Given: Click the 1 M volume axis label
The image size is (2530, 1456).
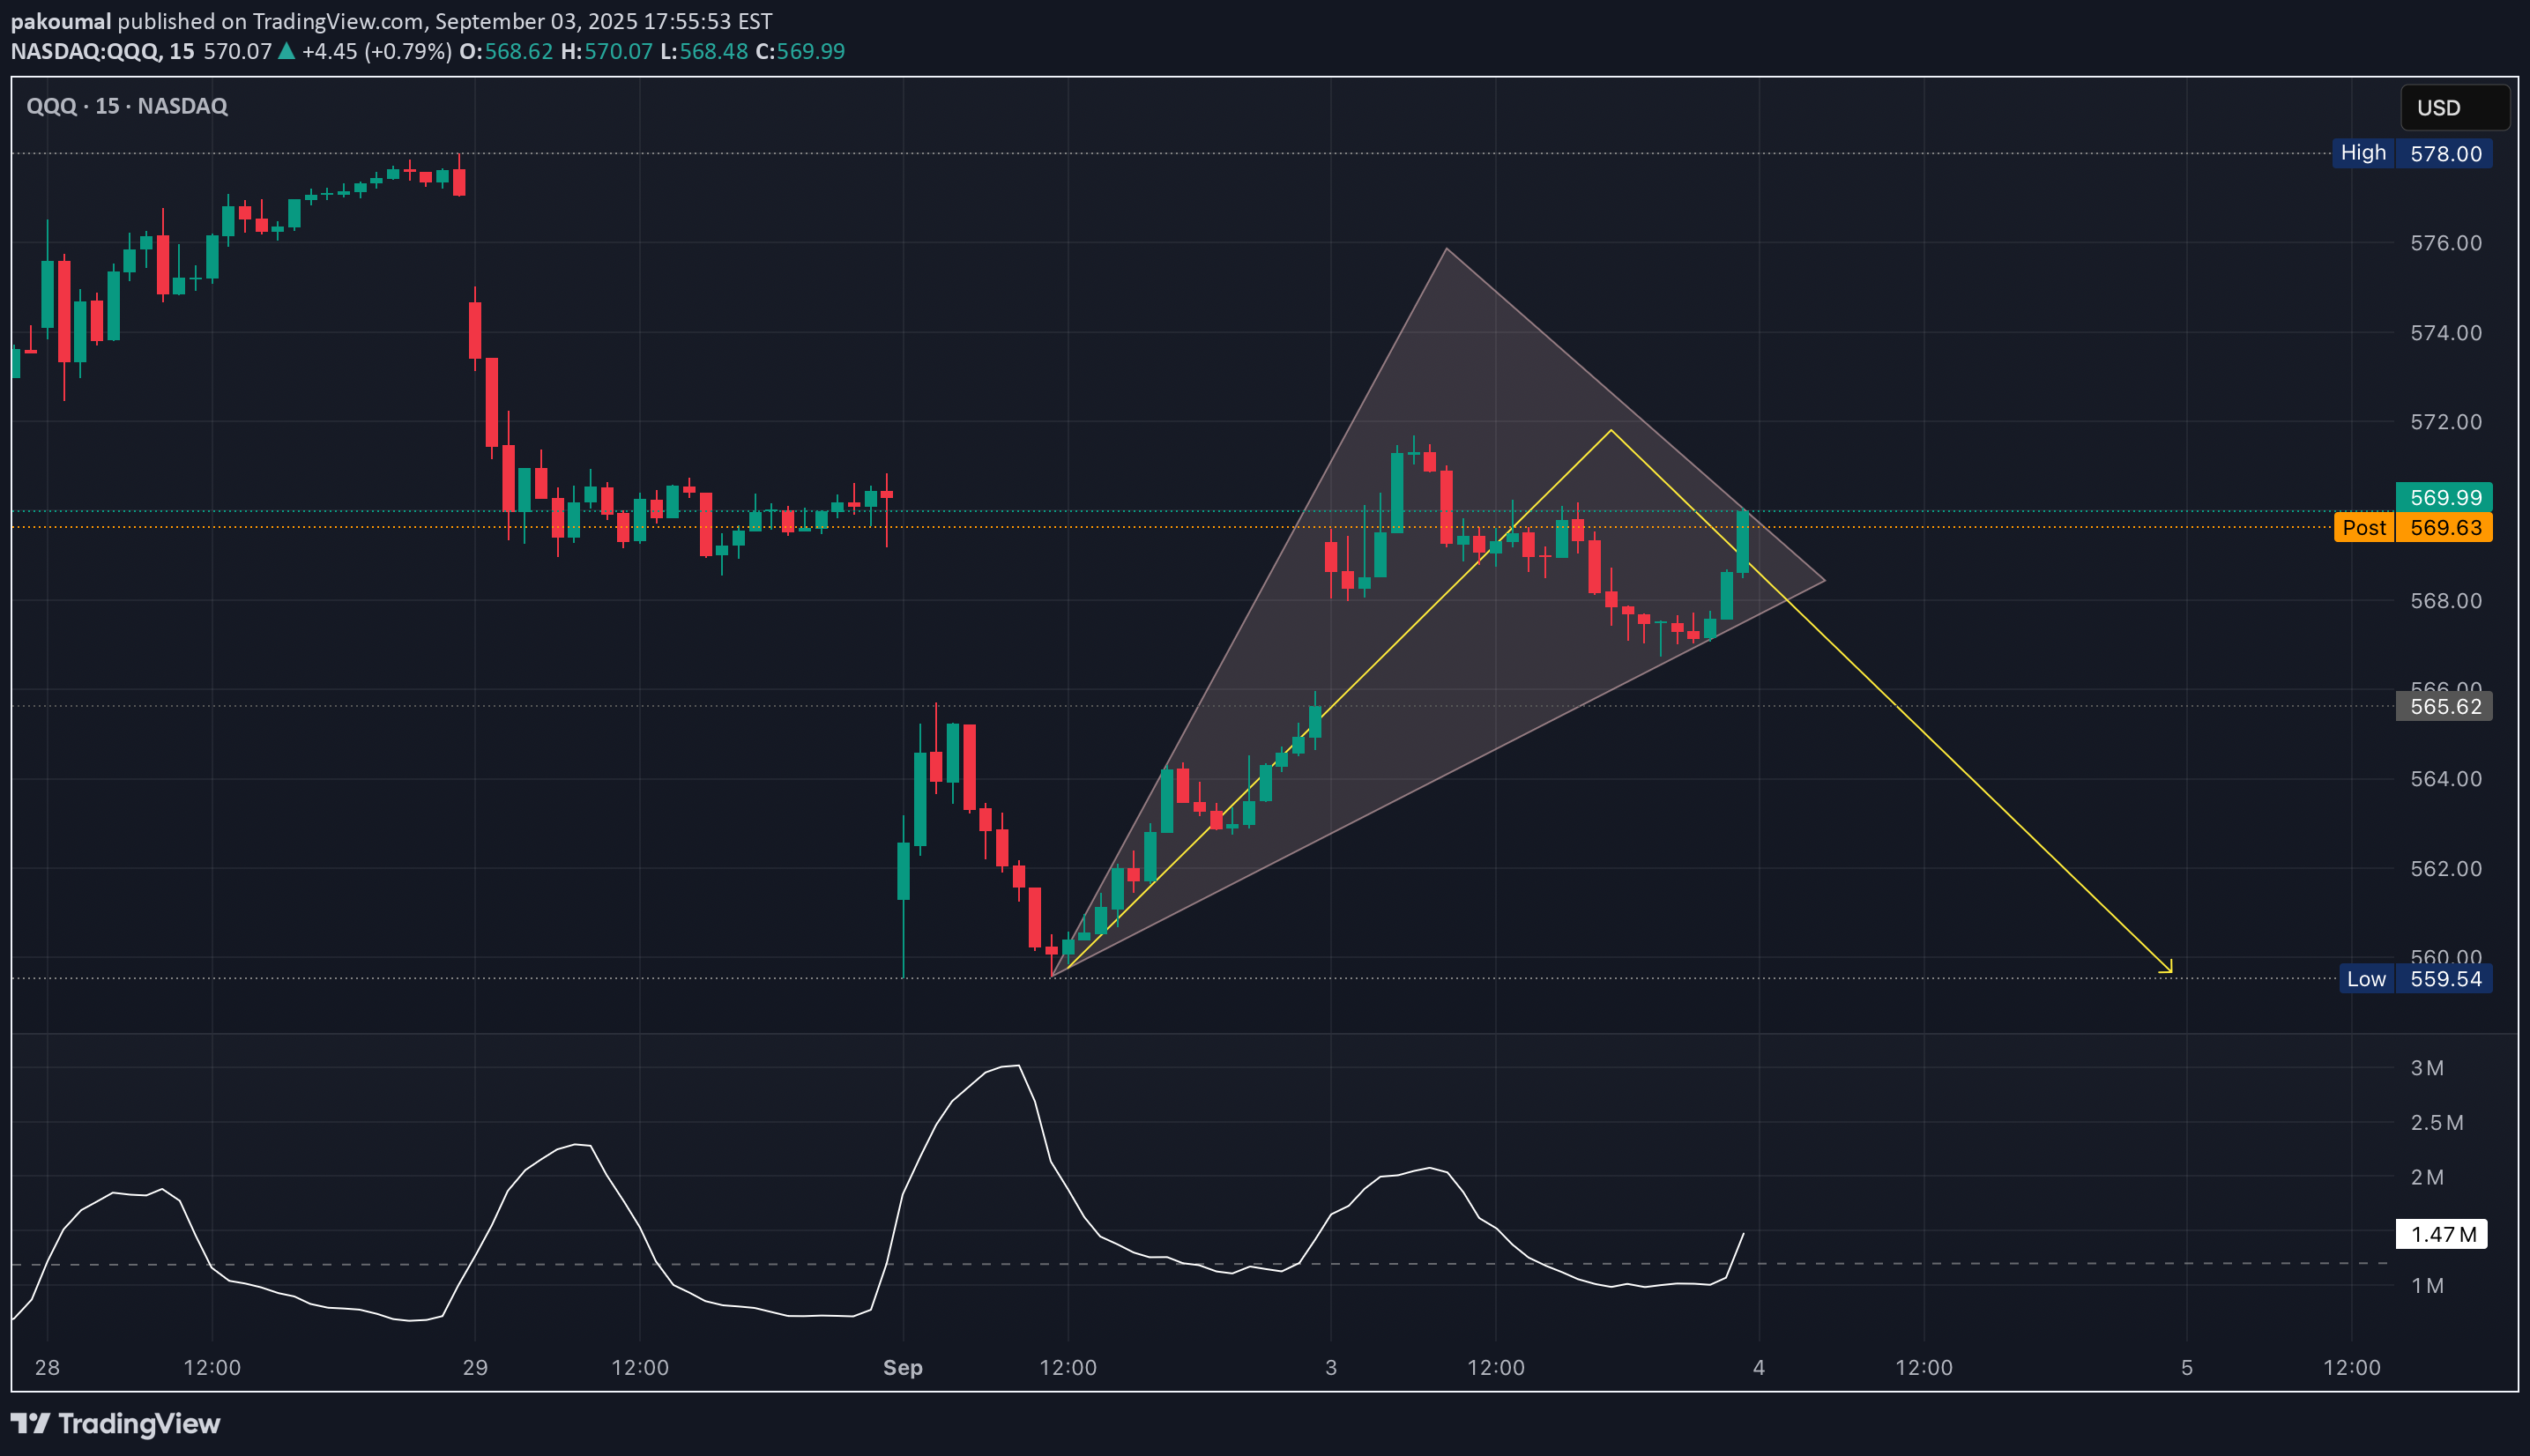Looking at the screenshot, I should point(2427,1285).
